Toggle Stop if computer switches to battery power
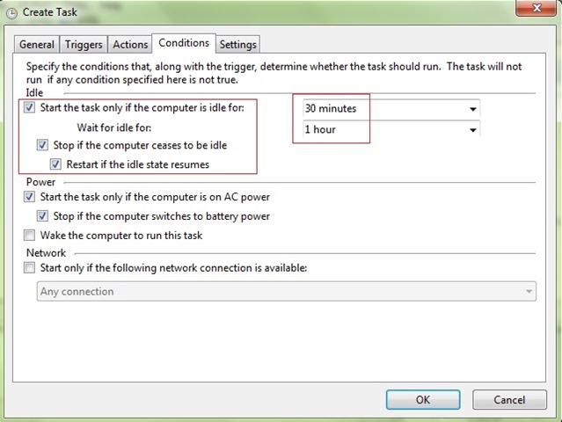The image size is (562, 422). [x=42, y=216]
